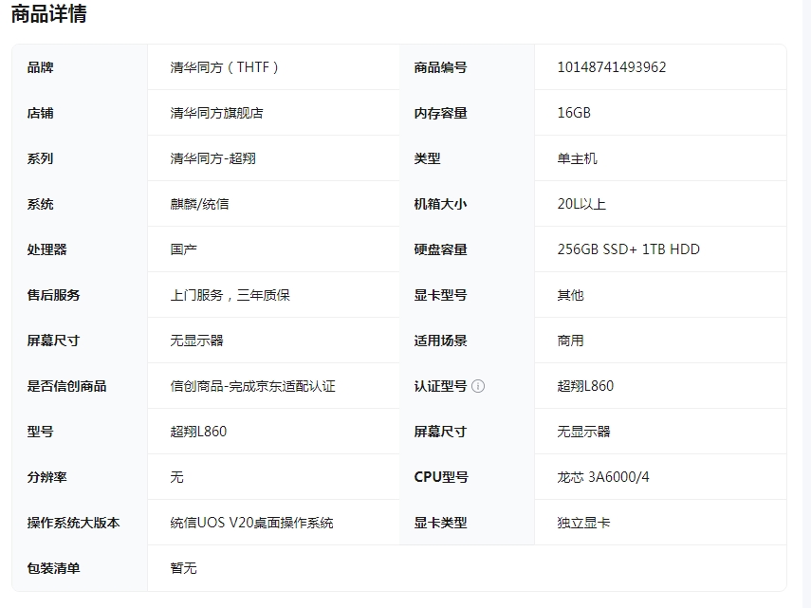The image size is (811, 608).
Task: Click the brand value 清华同方（THTF）
Action: (225, 67)
